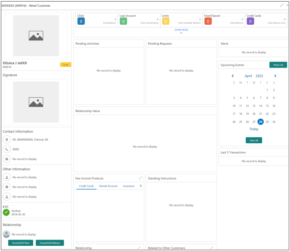Click the View All events button

point(254,140)
